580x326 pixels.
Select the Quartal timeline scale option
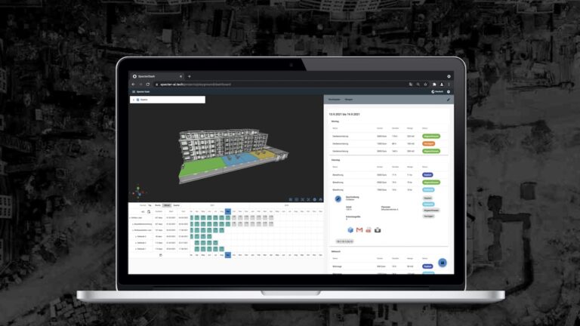(176, 205)
